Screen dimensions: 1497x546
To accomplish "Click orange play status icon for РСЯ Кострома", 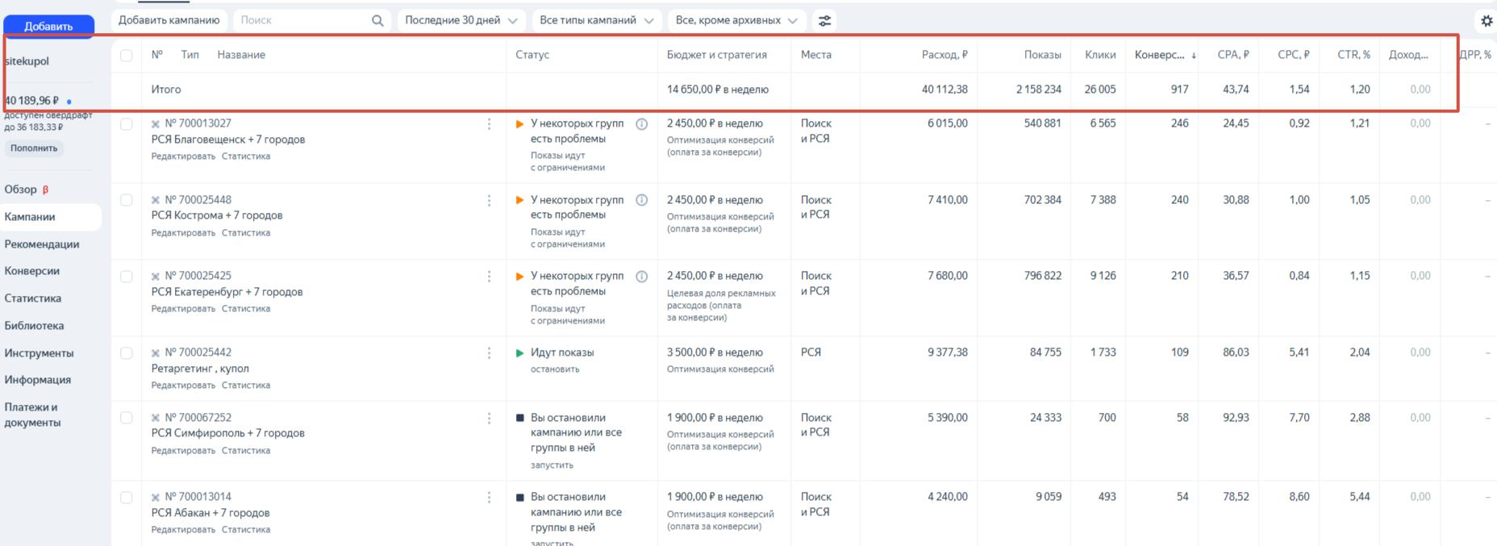I will (x=519, y=200).
